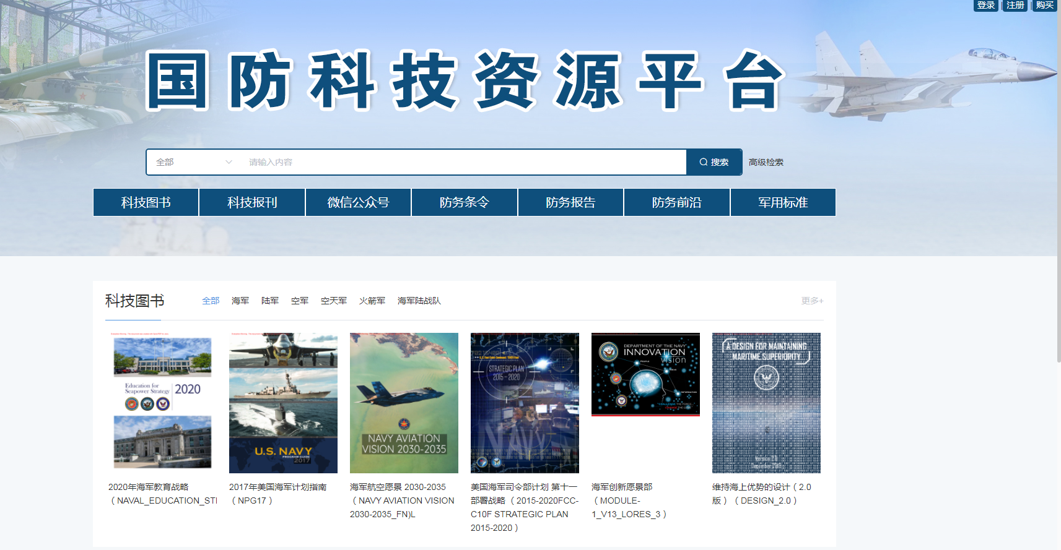Open the 防务前沿 navigation tab
This screenshot has height=550, width=1061.
677,202
